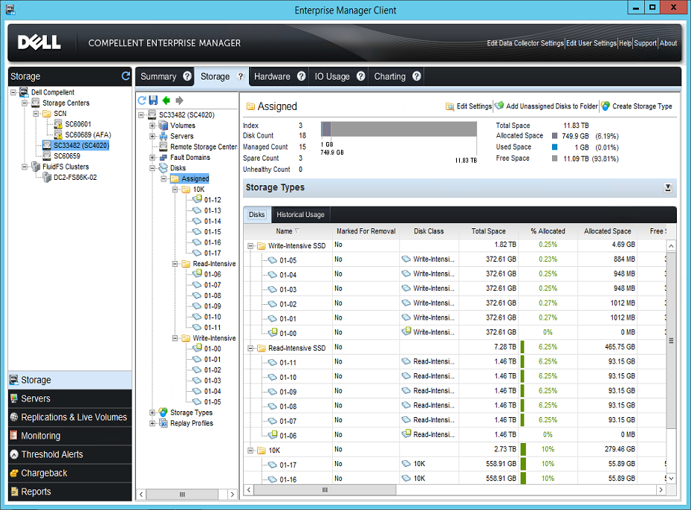The height and width of the screenshot is (510, 691).
Task: Click the green allocation bar for the 10K group
Action: point(525,450)
